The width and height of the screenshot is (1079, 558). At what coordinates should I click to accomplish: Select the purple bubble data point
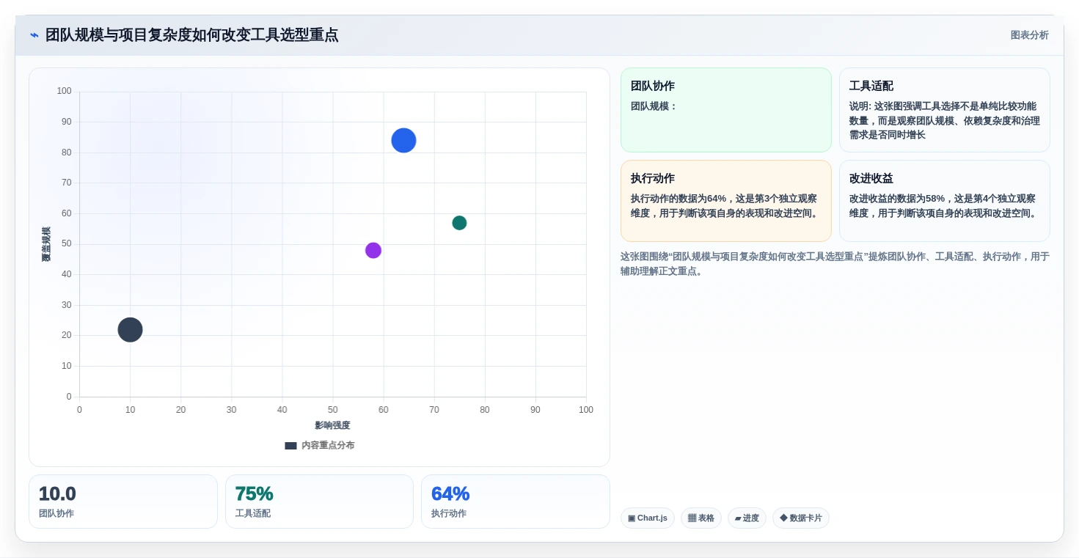point(373,250)
